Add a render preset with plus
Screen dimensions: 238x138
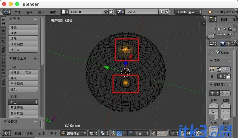[x=222, y=93]
